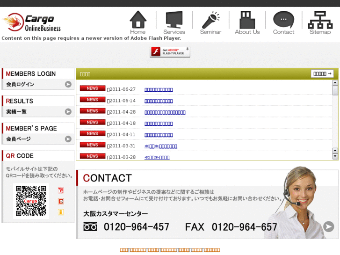This screenshot has height=255, width=340.
Task: Click NEWS badge for 2011-04-28
Action: (93, 111)
